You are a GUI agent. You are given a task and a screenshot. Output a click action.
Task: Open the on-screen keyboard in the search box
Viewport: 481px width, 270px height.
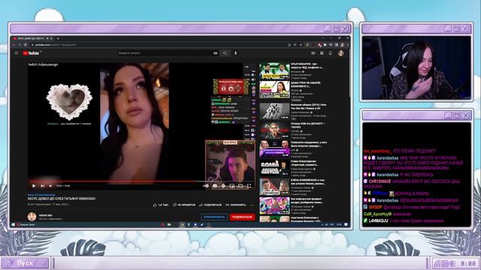click(216, 53)
